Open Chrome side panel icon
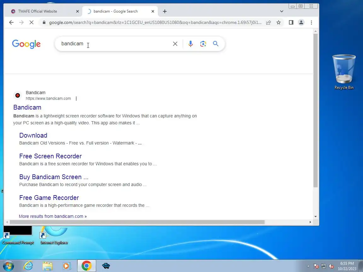The height and width of the screenshot is (272, 363). point(291,22)
